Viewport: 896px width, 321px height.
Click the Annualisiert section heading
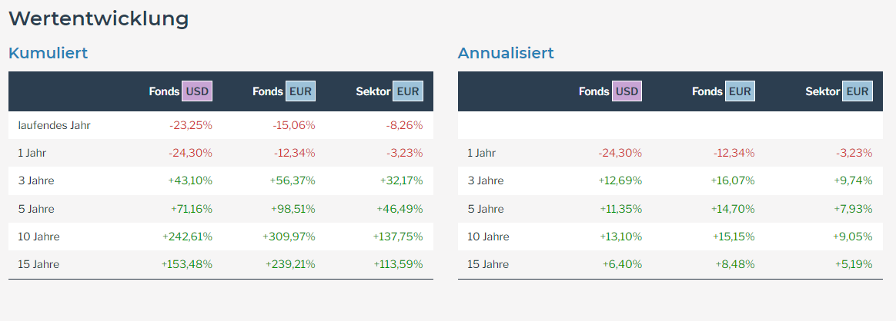(506, 53)
